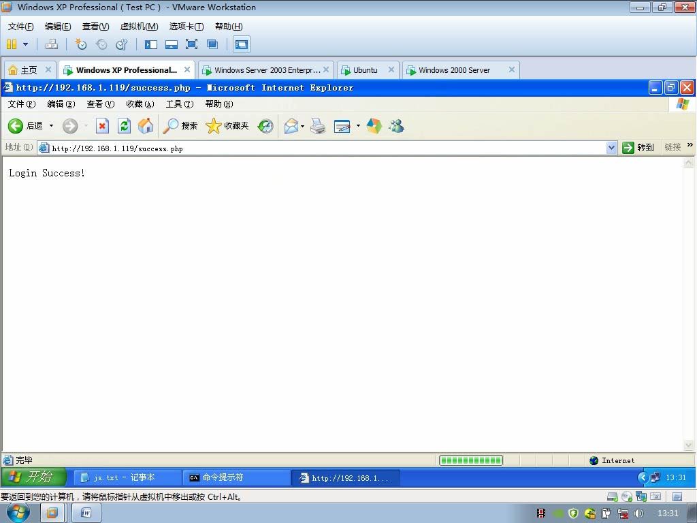Enter full screen mode in VMware toolbar
This screenshot has height=523, width=697.
click(191, 44)
